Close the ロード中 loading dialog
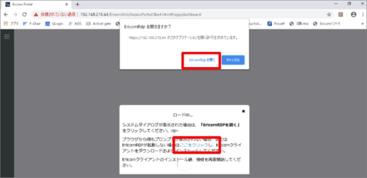The height and width of the screenshot is (178, 367). pyautogui.click(x=243, y=111)
